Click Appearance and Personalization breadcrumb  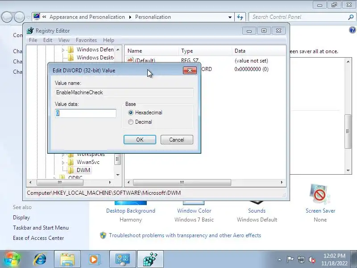tap(87, 17)
